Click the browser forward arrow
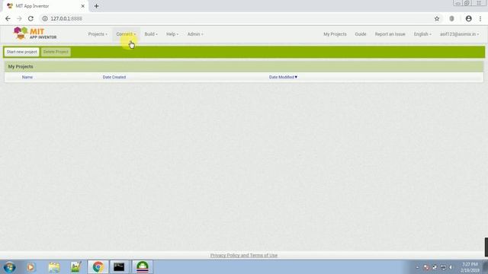 click(19, 18)
